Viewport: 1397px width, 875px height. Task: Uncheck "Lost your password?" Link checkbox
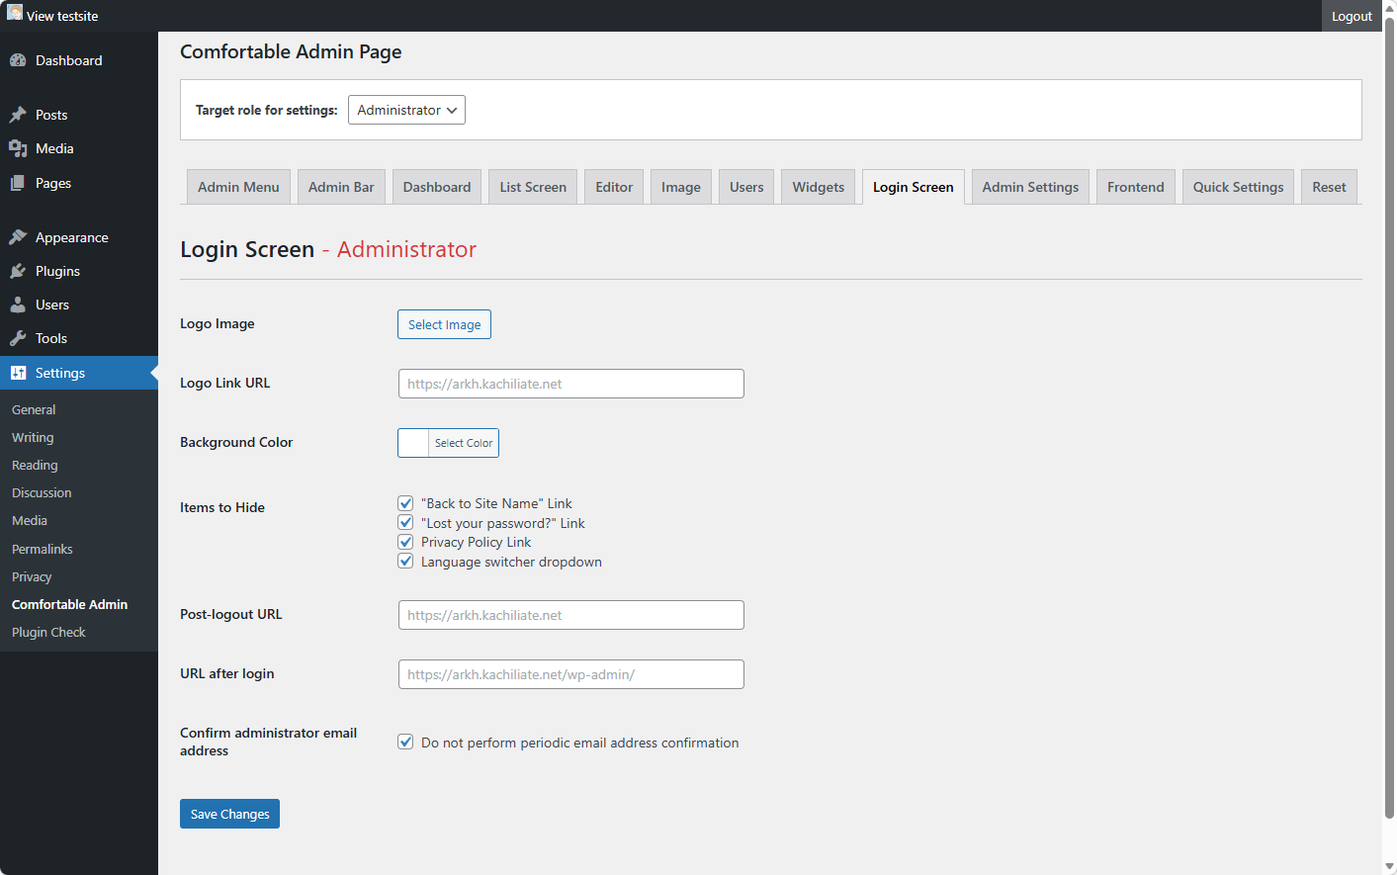(x=405, y=522)
